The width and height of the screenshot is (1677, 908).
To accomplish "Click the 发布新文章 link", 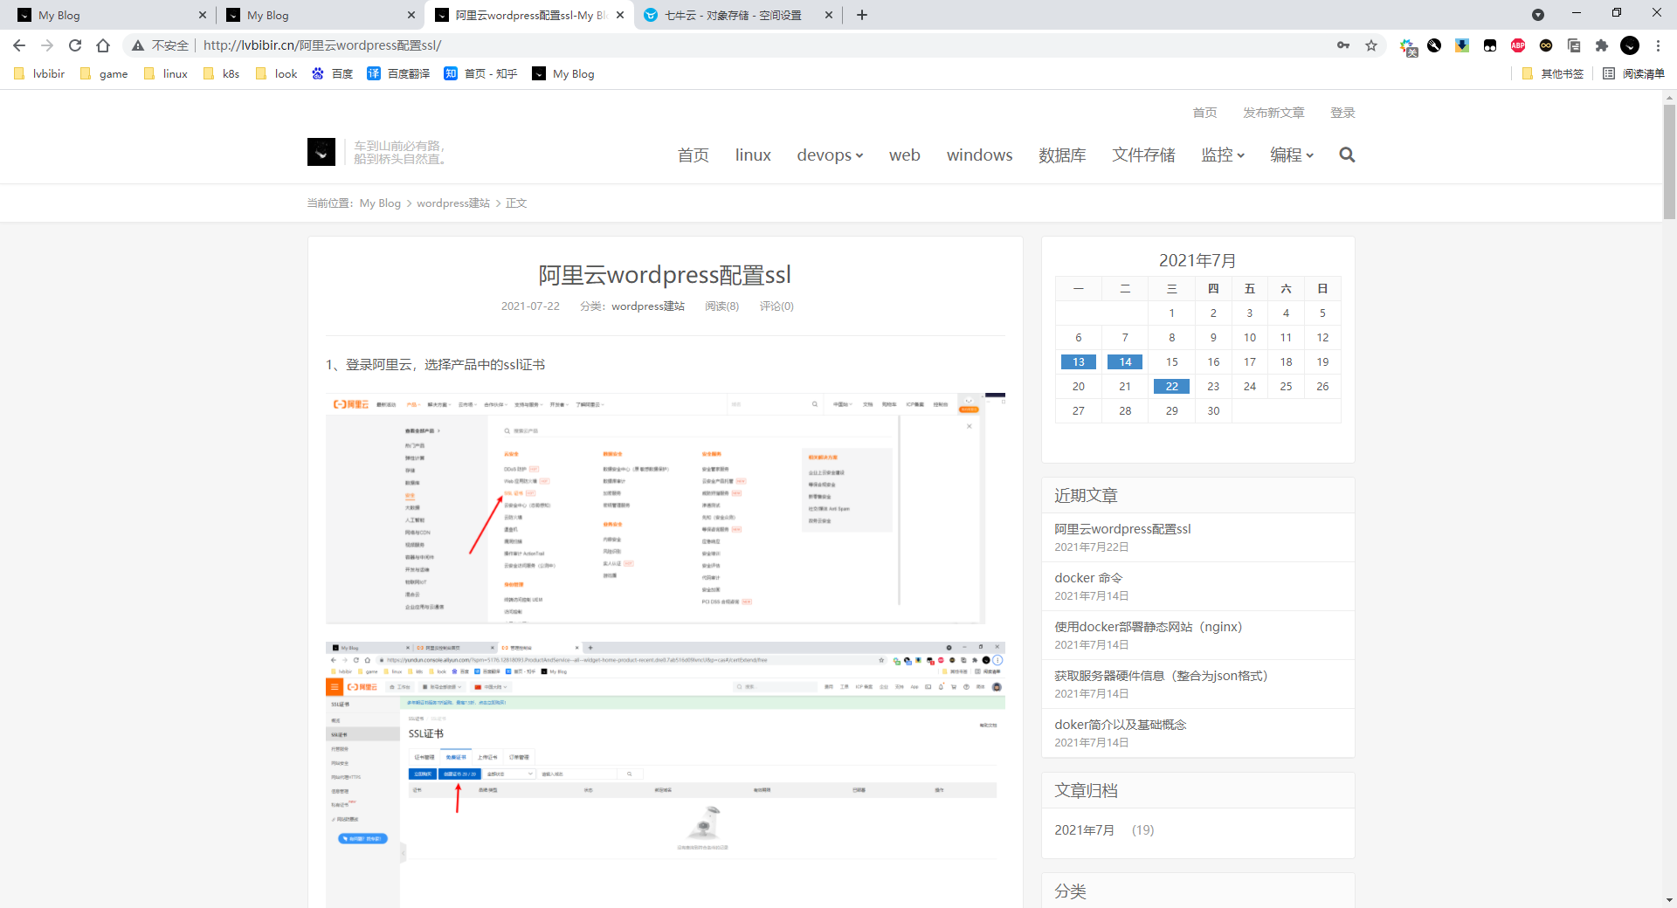I will pos(1273,113).
